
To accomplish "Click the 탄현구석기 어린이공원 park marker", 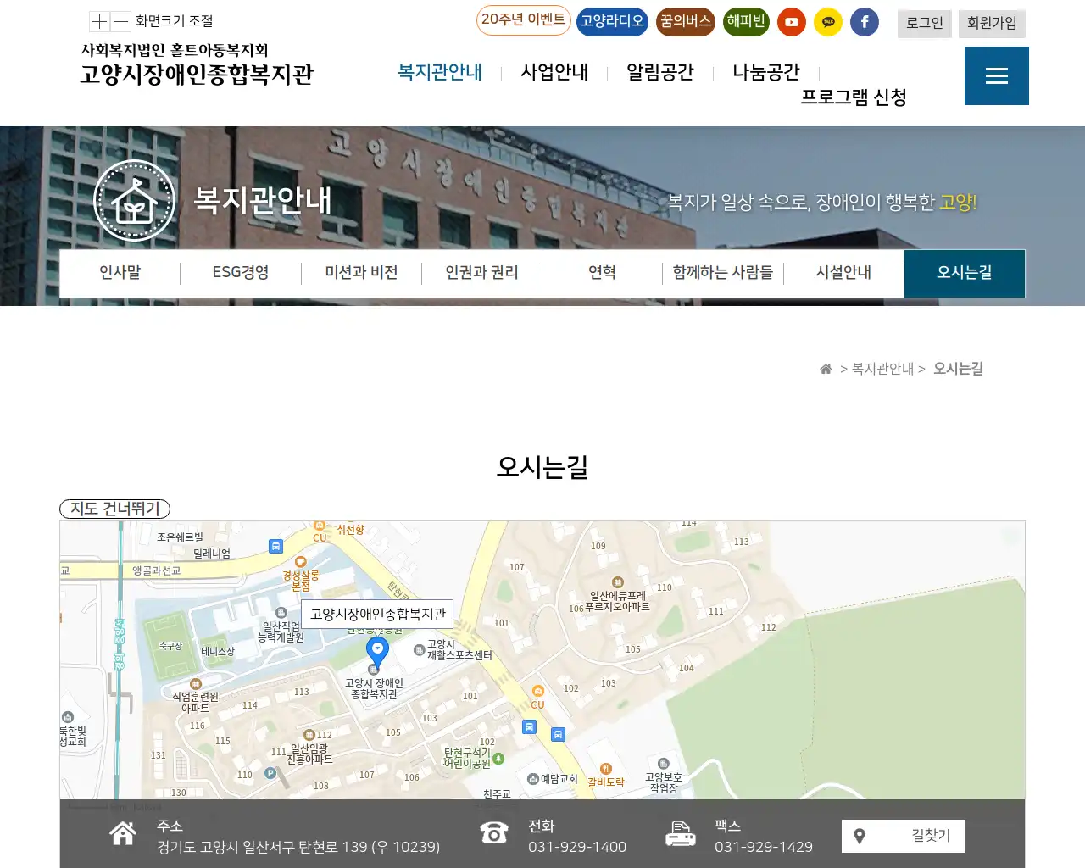I will point(498,759).
